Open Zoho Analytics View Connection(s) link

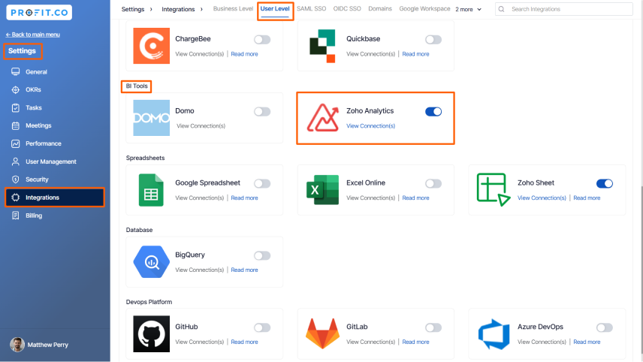(x=371, y=126)
